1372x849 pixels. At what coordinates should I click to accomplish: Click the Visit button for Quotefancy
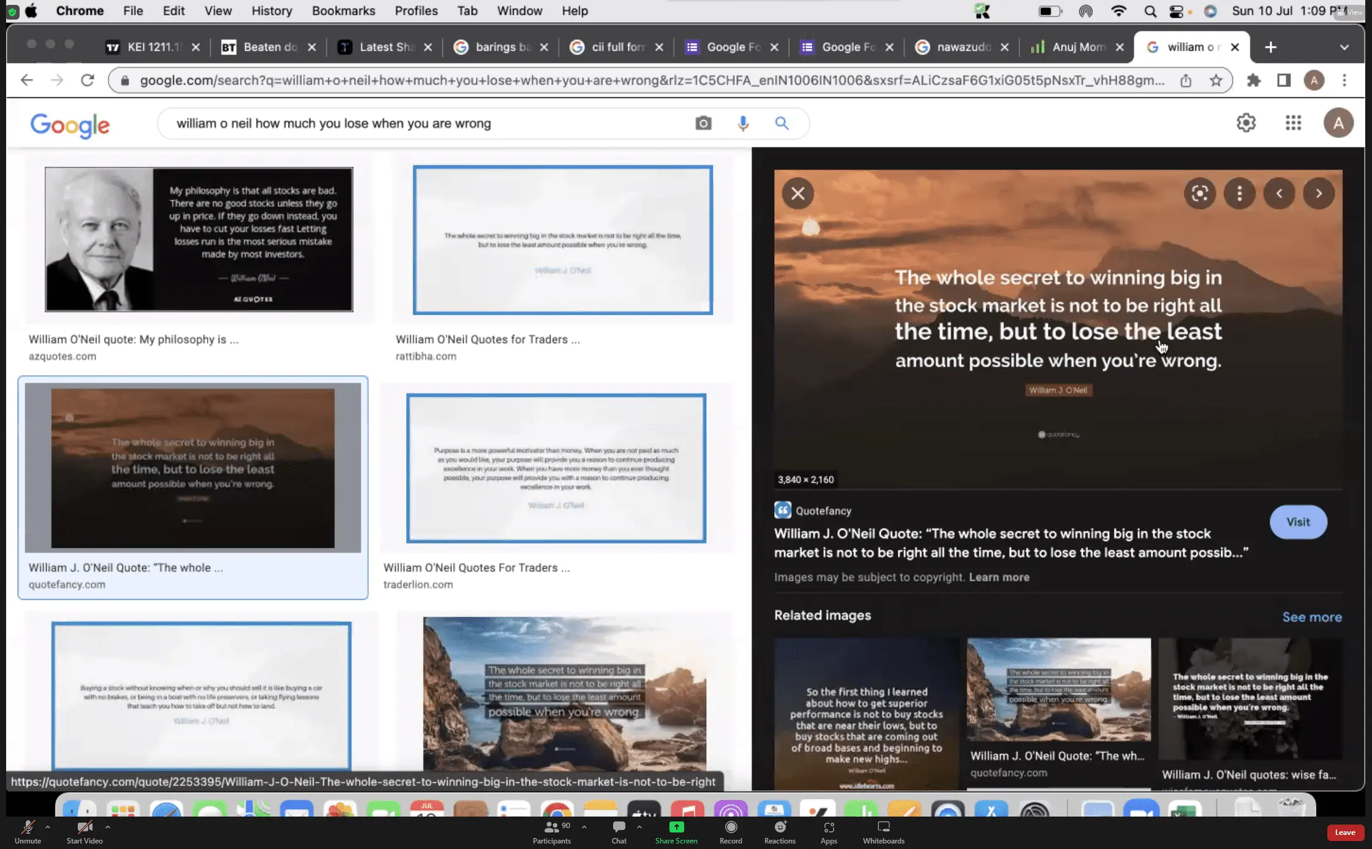[1298, 522]
